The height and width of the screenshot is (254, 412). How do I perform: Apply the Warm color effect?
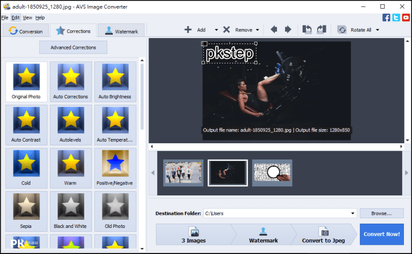[70, 168]
